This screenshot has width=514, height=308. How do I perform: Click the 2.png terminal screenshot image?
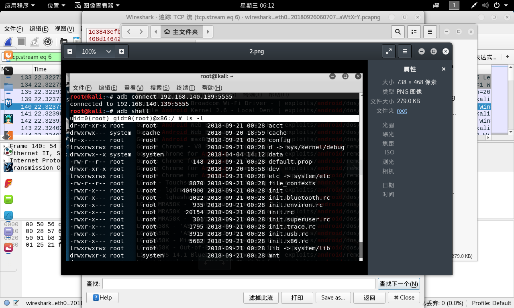click(214, 167)
